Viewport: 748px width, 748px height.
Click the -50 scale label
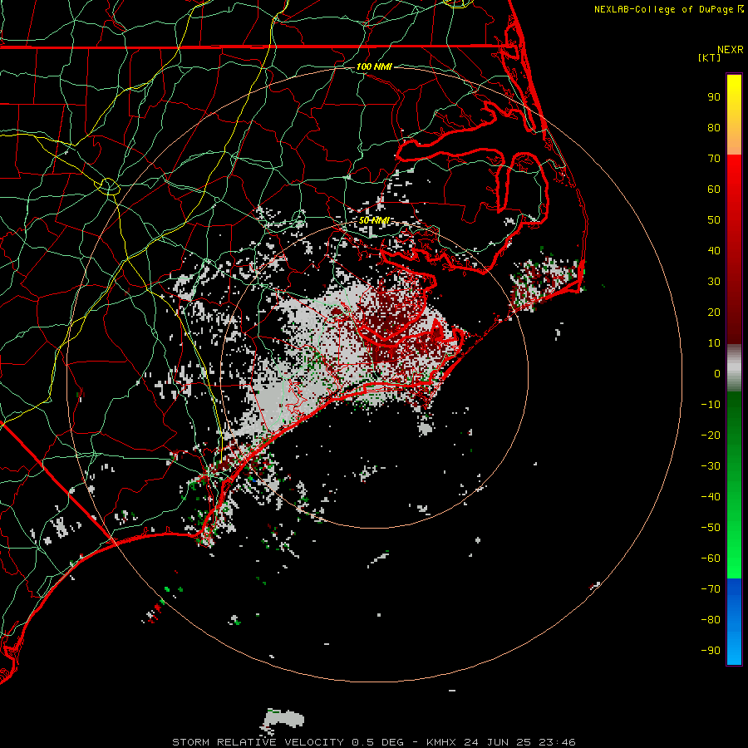click(711, 528)
